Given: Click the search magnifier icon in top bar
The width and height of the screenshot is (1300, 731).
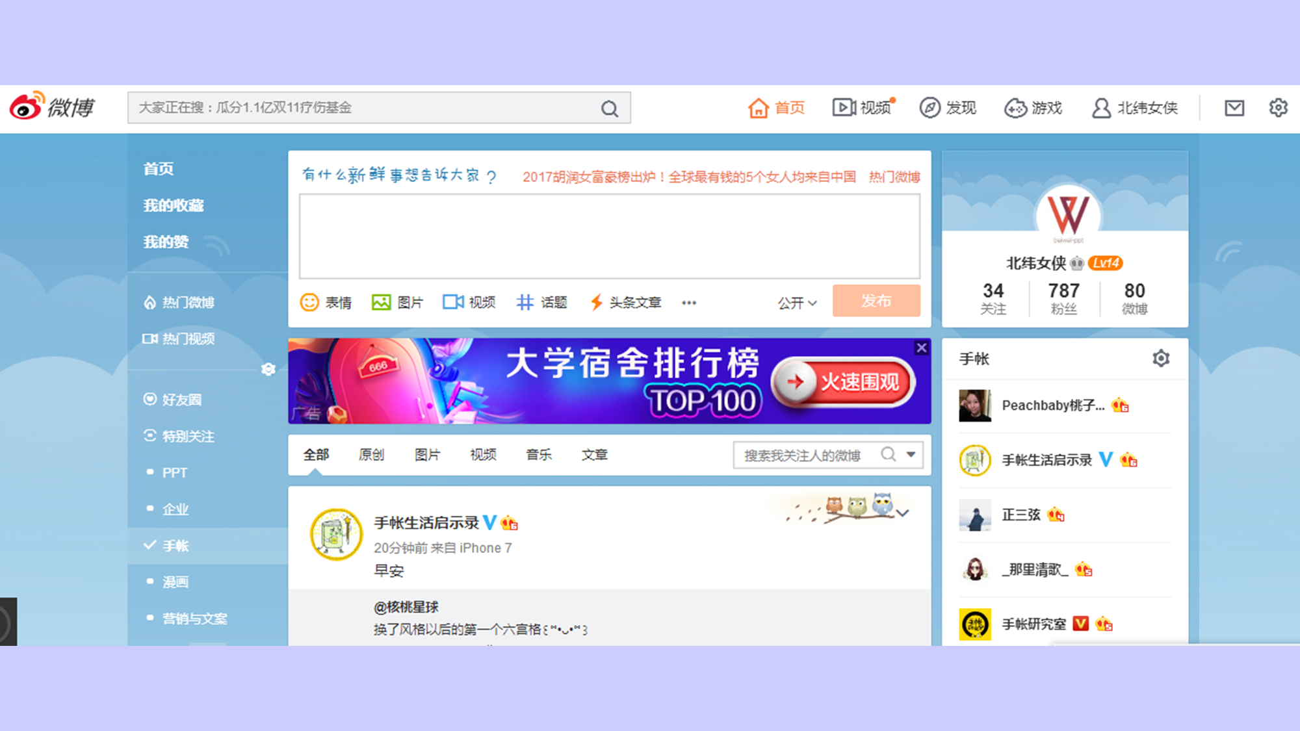Looking at the screenshot, I should tap(609, 109).
